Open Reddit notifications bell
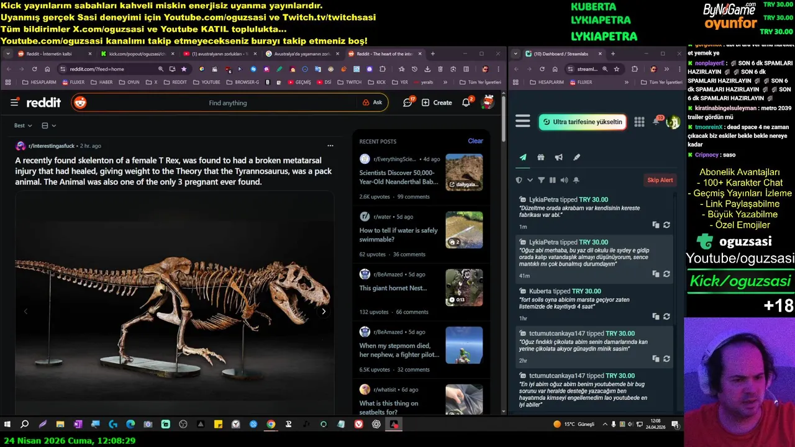This screenshot has height=447, width=795. click(x=466, y=102)
